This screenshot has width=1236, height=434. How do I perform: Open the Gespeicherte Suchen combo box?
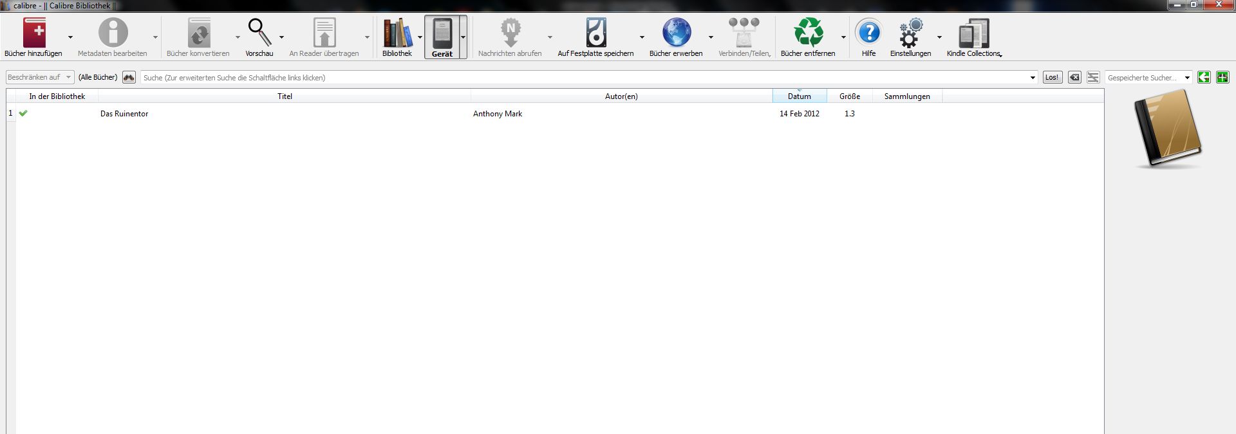pyautogui.click(x=1148, y=77)
